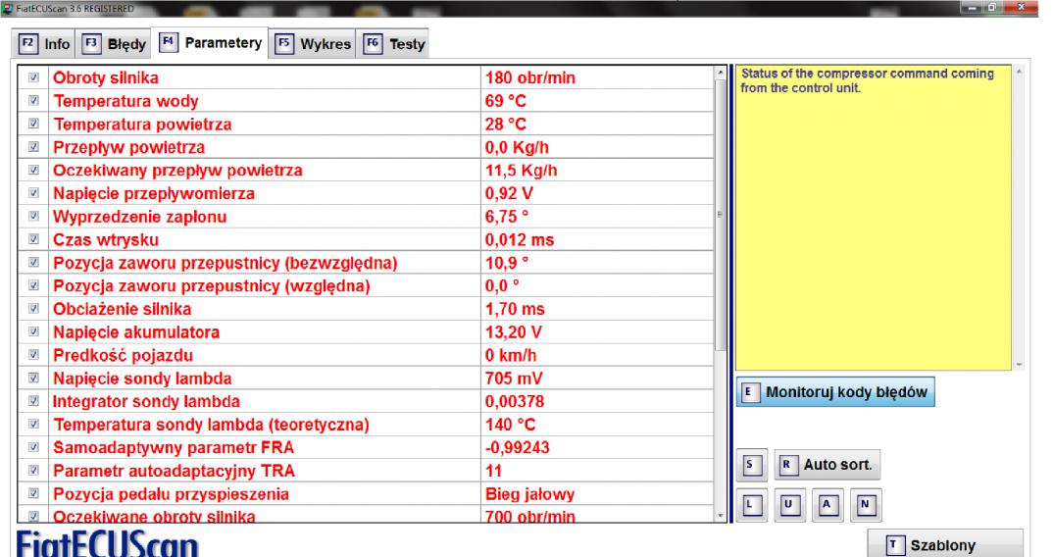
Task: Open Szablony templates button
Action: [944, 545]
